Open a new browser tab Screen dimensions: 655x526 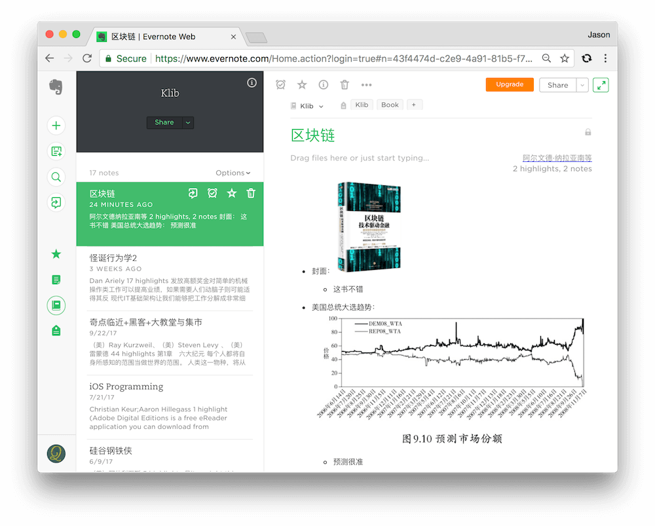pos(256,38)
